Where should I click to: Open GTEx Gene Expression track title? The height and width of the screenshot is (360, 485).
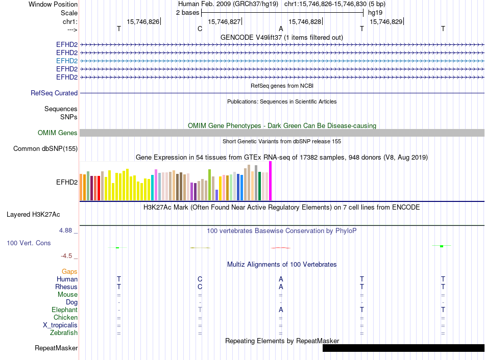tap(282, 157)
